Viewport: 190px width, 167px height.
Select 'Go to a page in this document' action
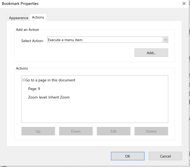(50, 80)
